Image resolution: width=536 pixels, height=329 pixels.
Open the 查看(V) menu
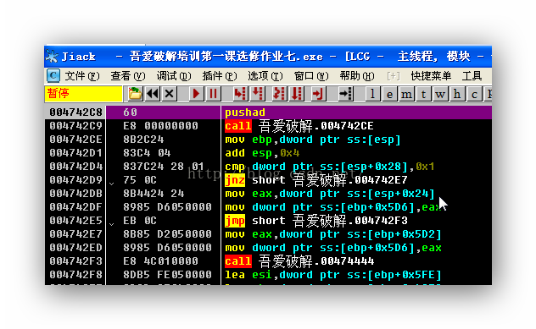[x=128, y=75]
